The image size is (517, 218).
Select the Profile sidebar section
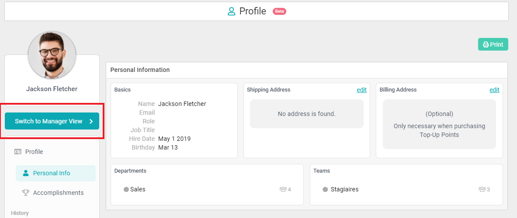[x=34, y=152]
